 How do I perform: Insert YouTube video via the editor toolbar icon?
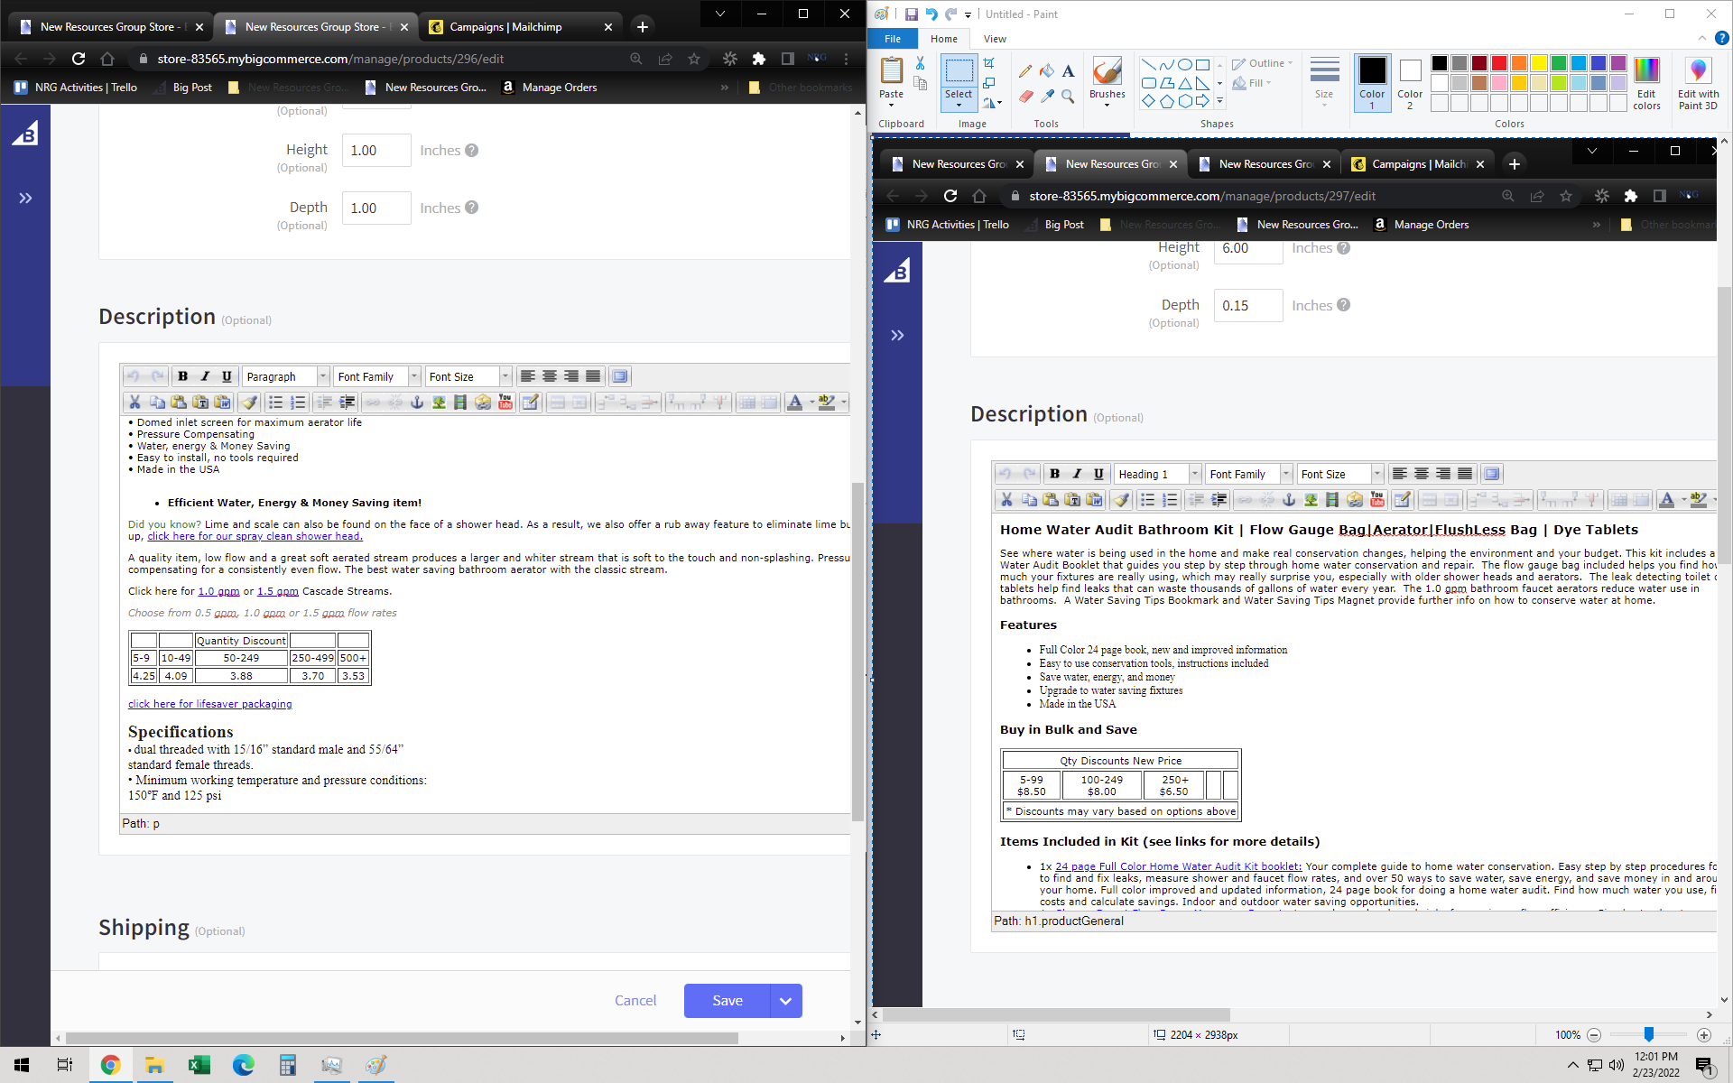point(505,403)
